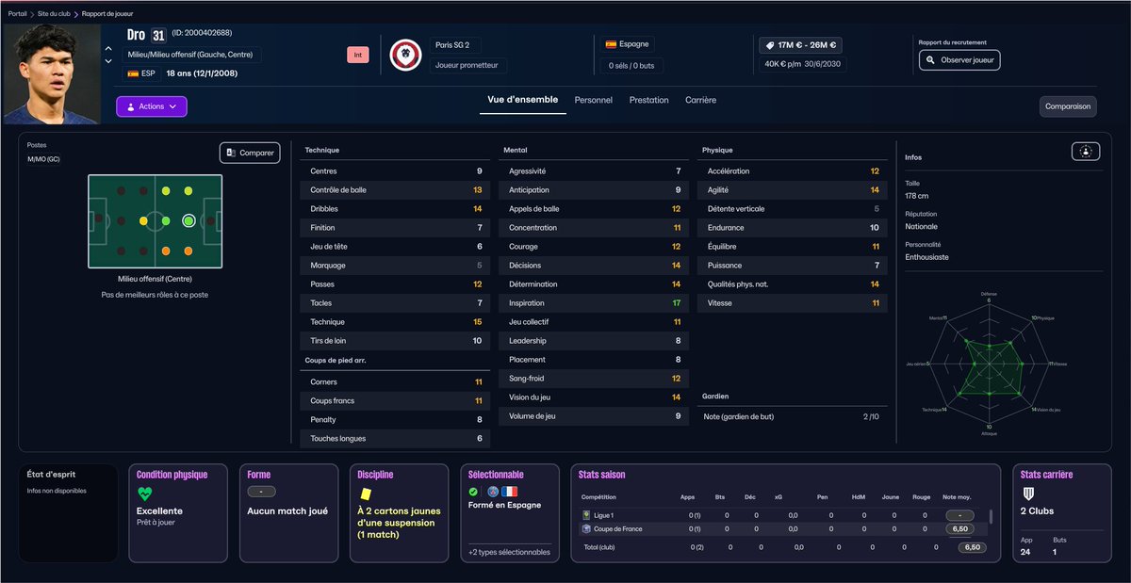This screenshot has width=1131, height=583.
Task: Click the green check eligibility icon
Action: [473, 492]
